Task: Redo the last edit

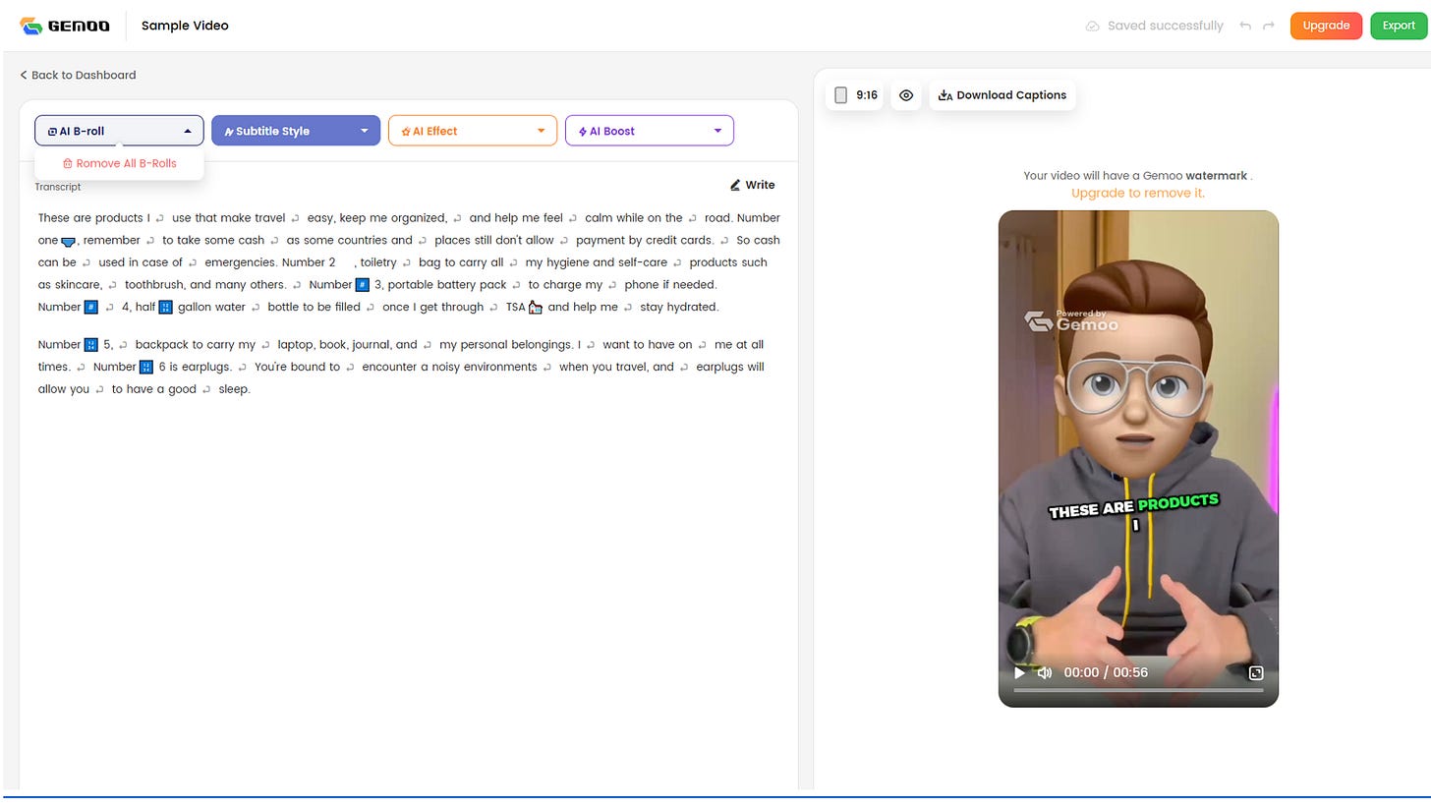Action: tap(1269, 26)
